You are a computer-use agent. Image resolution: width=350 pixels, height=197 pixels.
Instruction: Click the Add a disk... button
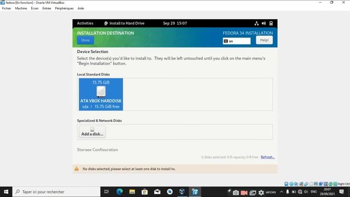click(92, 132)
